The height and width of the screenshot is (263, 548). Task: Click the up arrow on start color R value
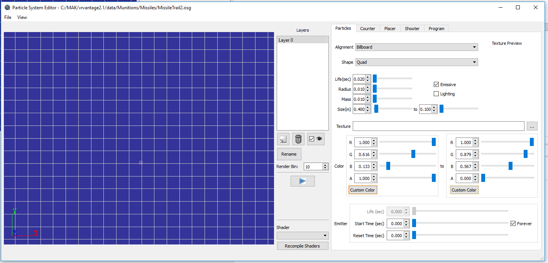coord(374,141)
